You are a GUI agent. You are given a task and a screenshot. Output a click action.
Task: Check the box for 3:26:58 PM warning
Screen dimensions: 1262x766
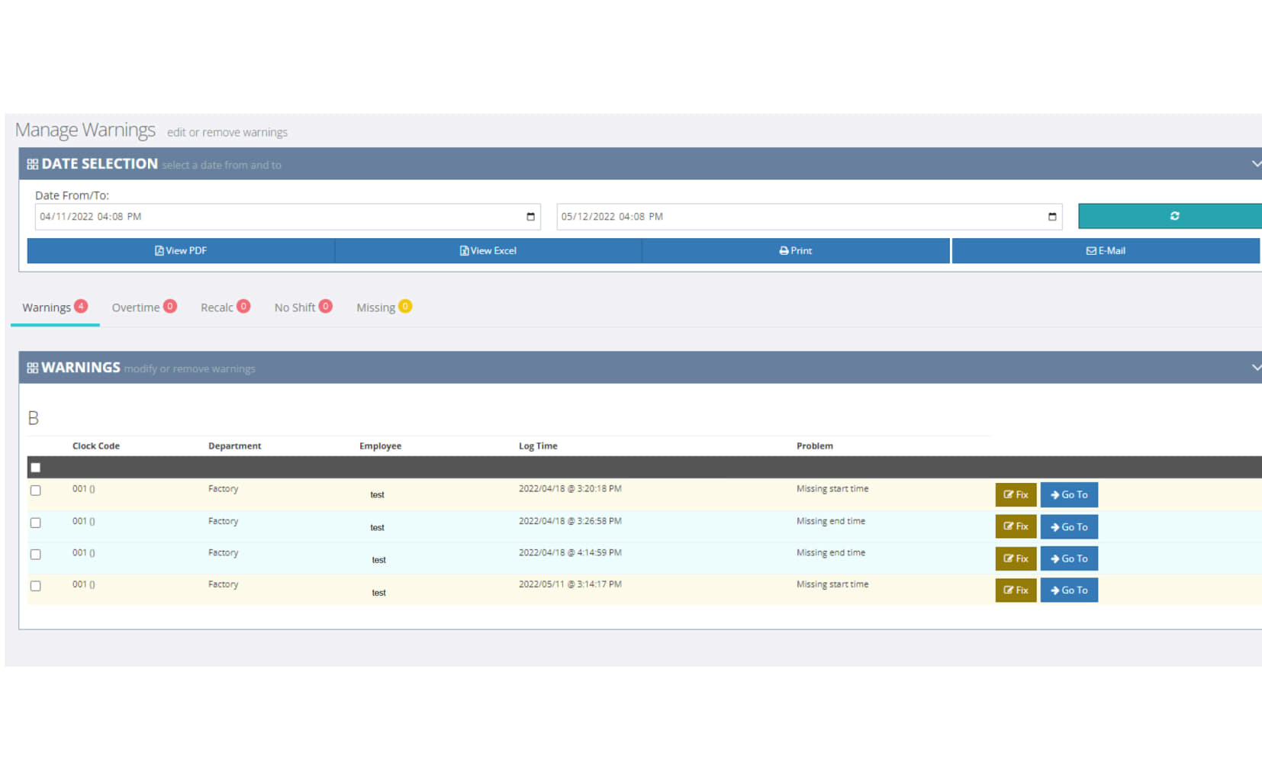click(36, 523)
